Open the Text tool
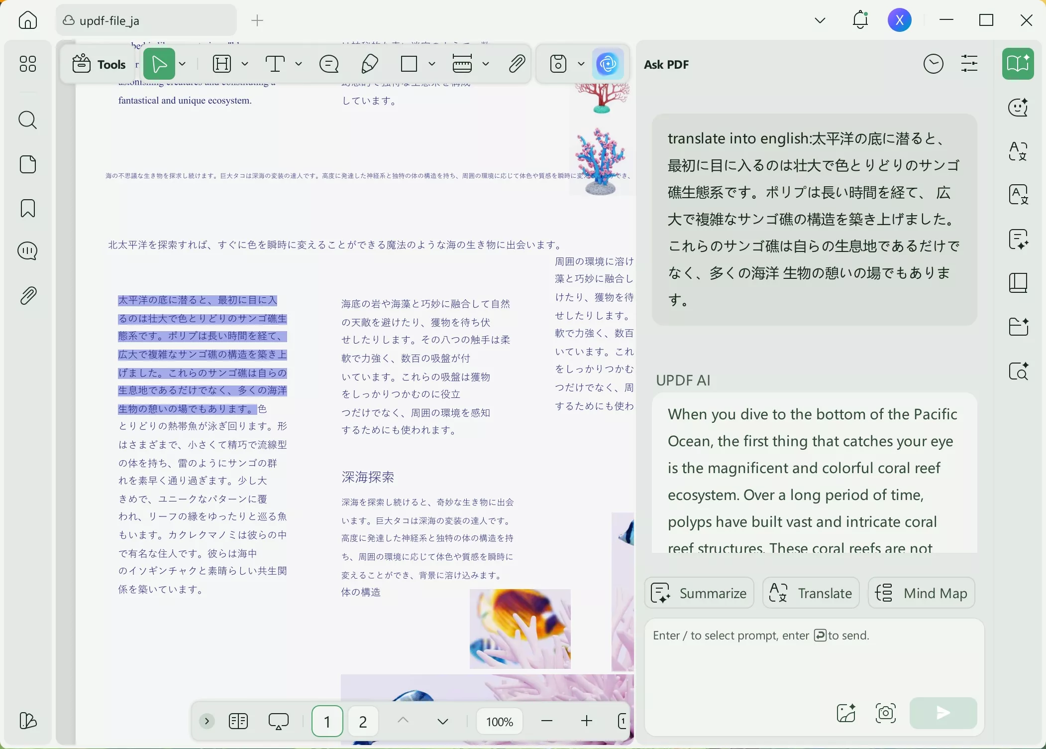 click(275, 64)
